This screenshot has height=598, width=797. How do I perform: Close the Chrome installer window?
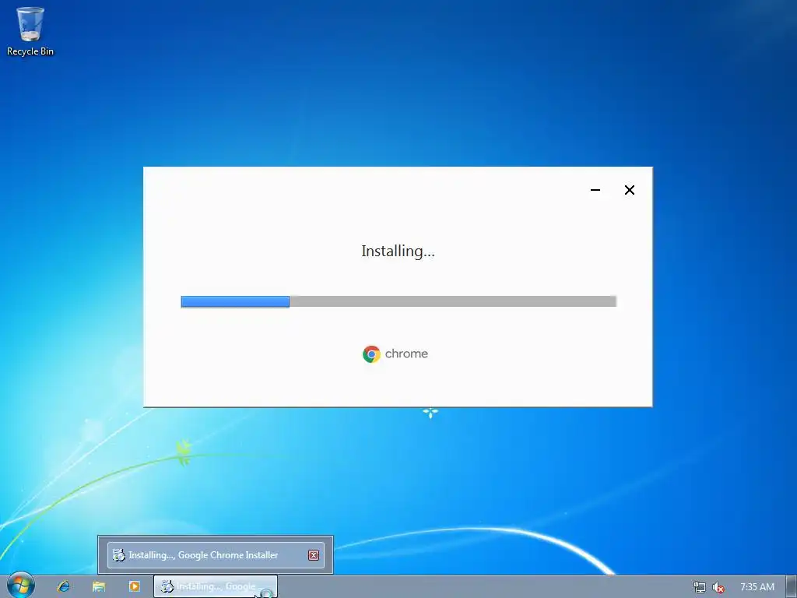tap(629, 190)
